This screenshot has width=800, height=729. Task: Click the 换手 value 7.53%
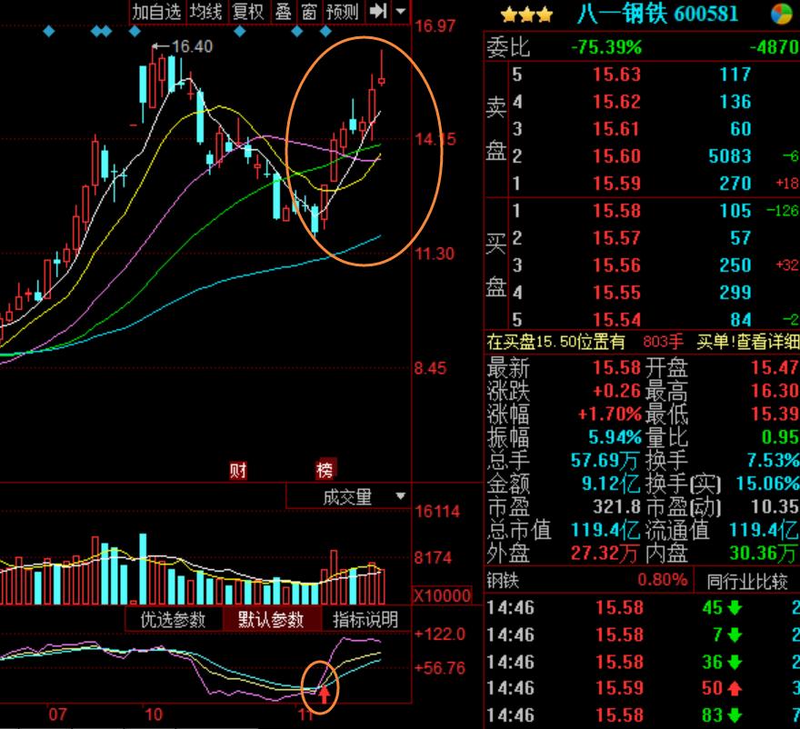[x=773, y=461]
